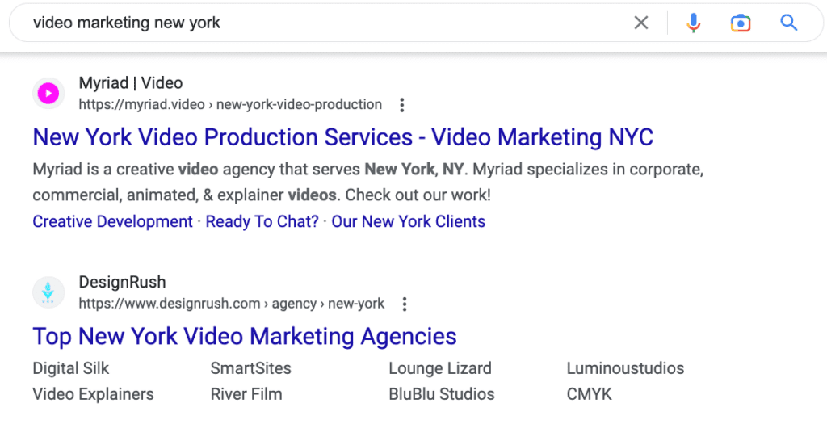Click Lounge Lizard in the agency list
The image size is (827, 441).
tap(440, 368)
